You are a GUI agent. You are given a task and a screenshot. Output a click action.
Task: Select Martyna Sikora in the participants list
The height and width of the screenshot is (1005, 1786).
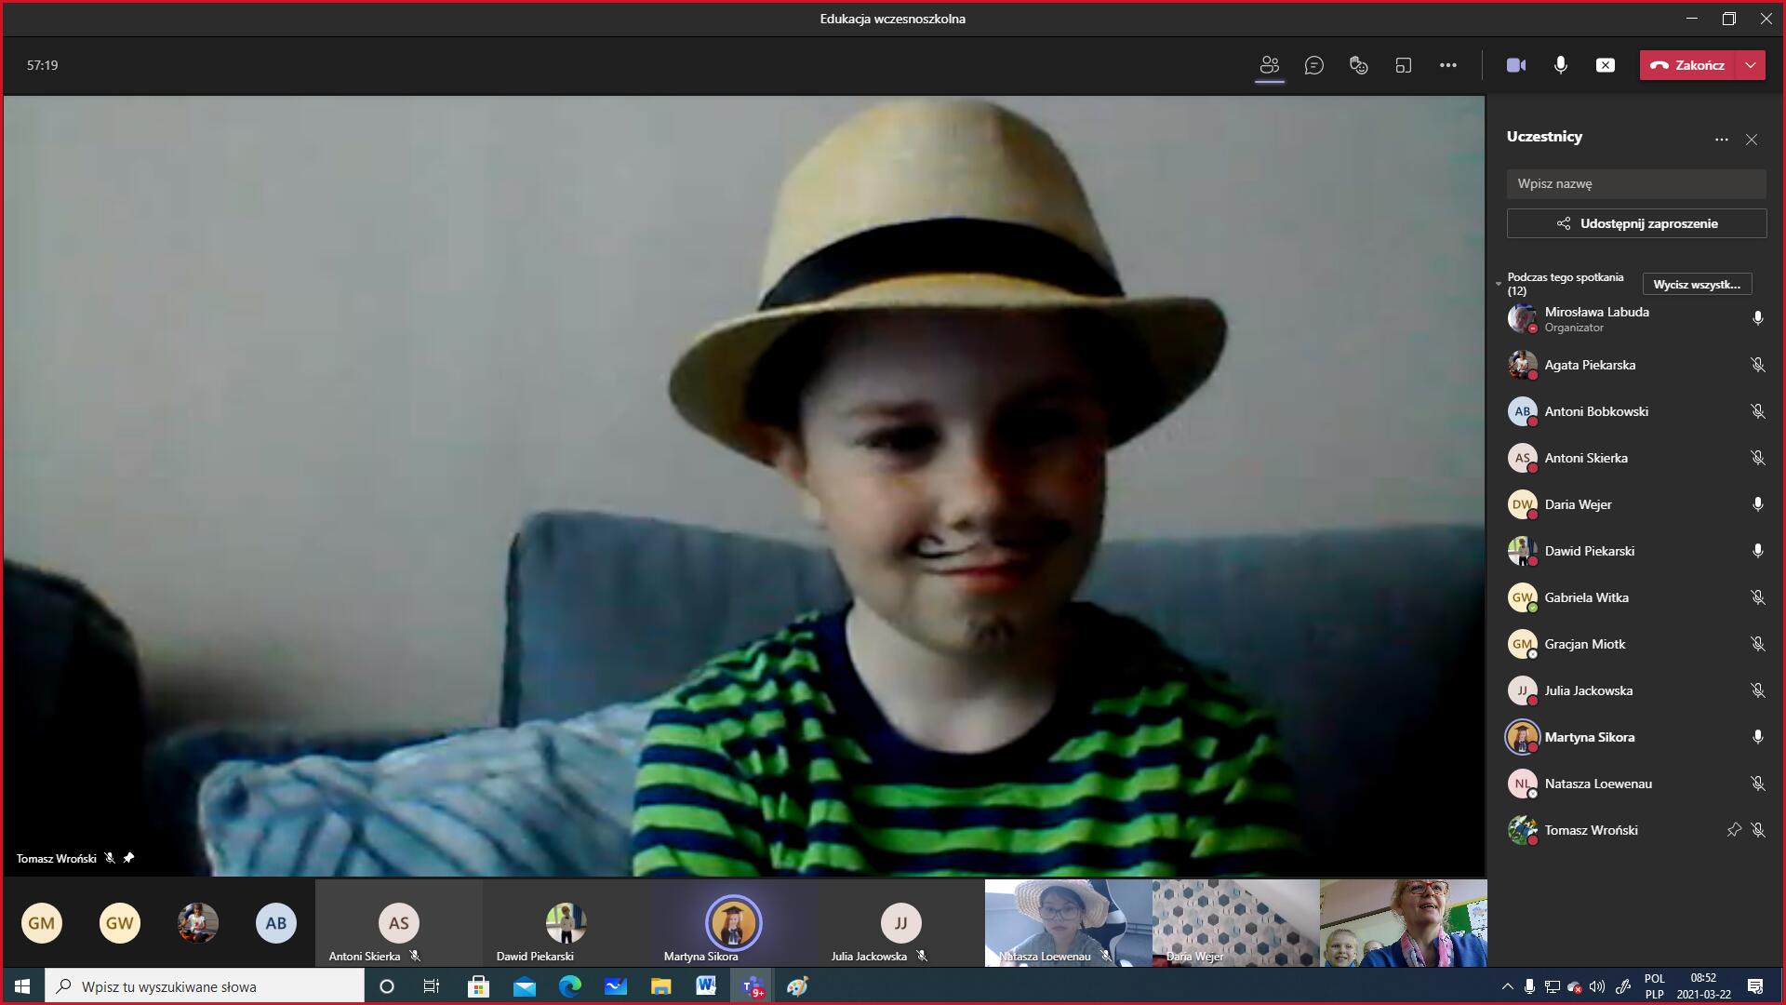click(1589, 737)
